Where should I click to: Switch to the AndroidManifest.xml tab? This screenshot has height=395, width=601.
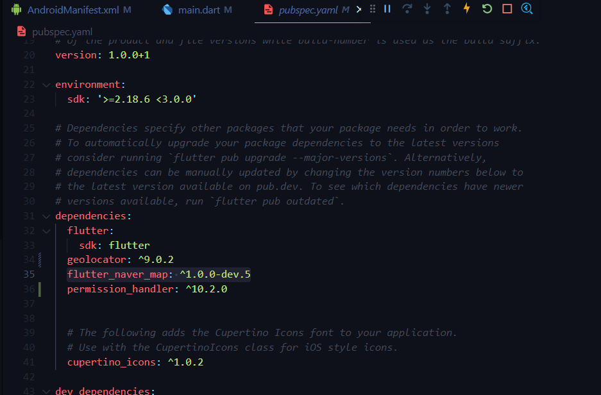72,10
